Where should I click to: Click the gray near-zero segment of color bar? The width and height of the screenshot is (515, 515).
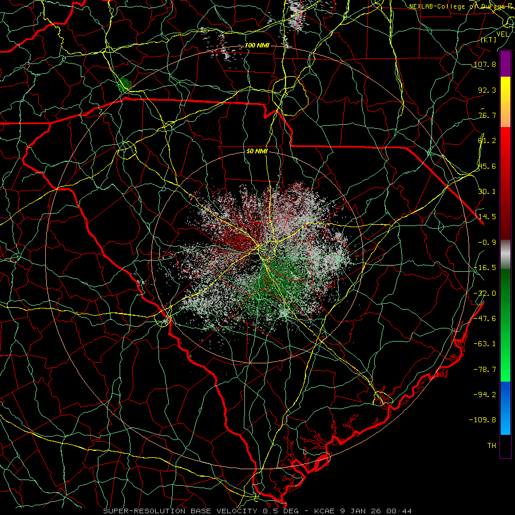505,254
